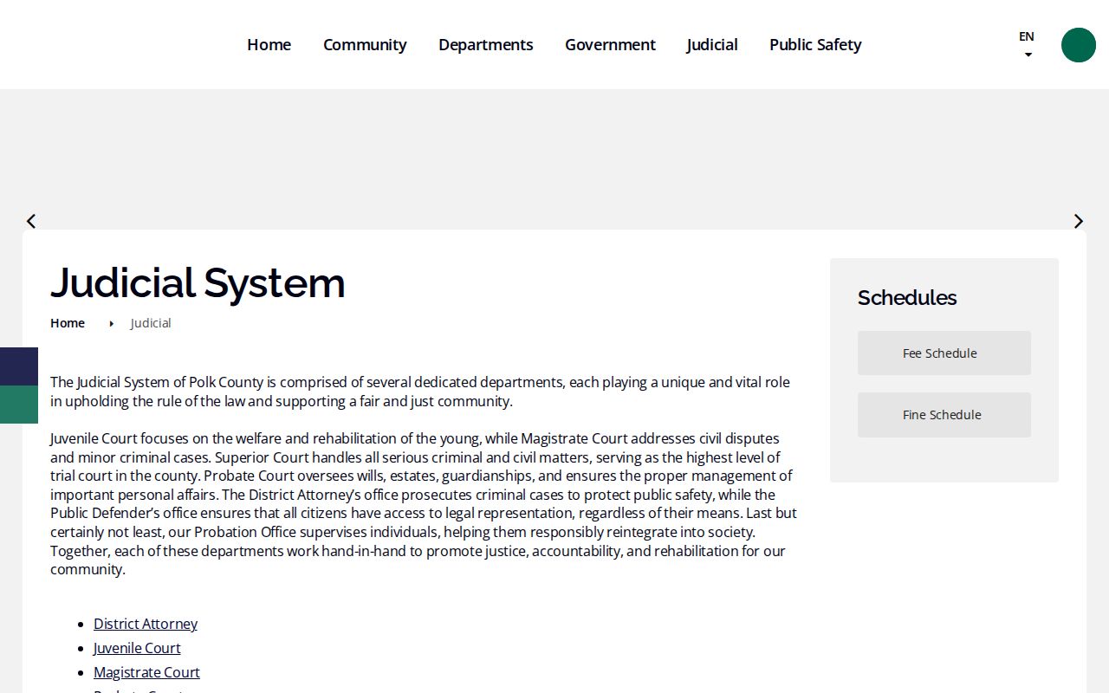Click the green side tab
The height and width of the screenshot is (693, 1109).
[x=19, y=405]
